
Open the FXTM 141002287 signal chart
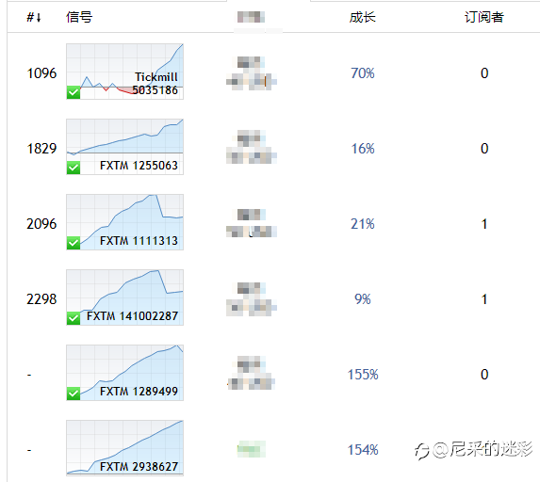pyautogui.click(x=124, y=297)
